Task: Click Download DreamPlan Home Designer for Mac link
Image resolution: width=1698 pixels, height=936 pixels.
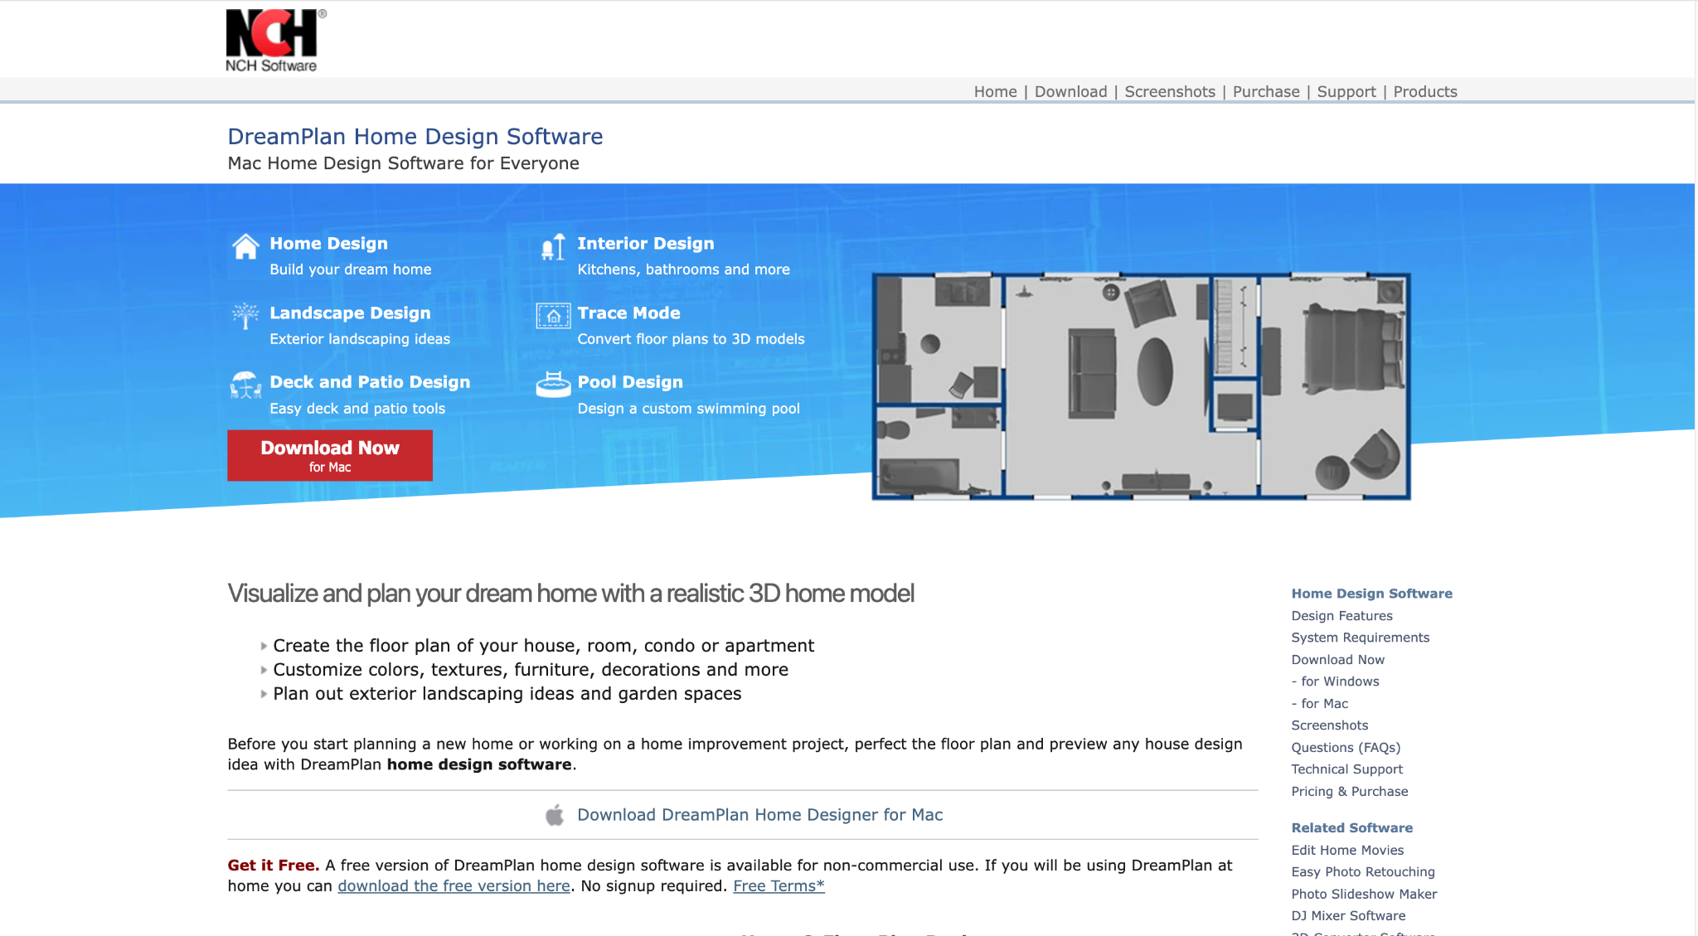Action: pyautogui.click(x=760, y=815)
